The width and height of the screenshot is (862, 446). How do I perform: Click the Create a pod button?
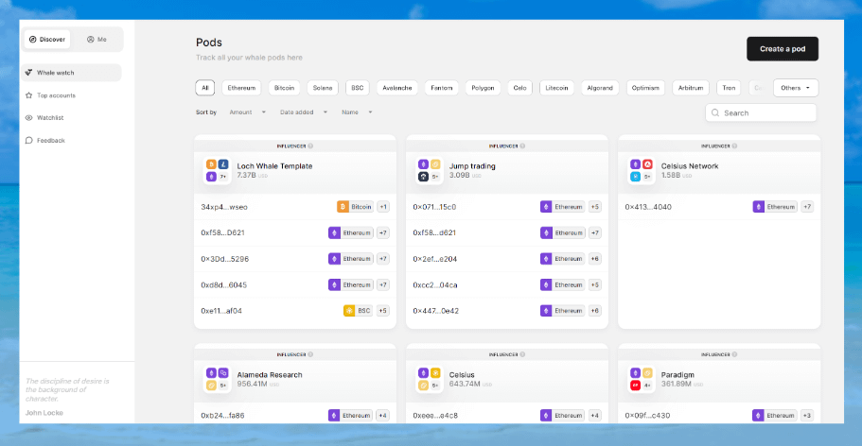click(x=782, y=48)
